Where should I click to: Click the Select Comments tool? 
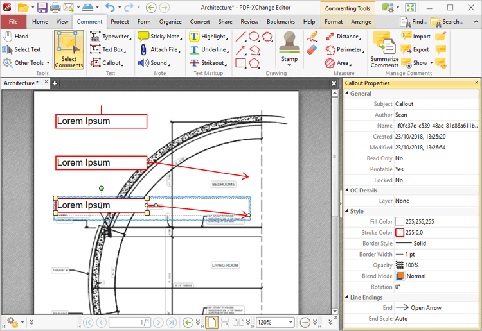69,49
